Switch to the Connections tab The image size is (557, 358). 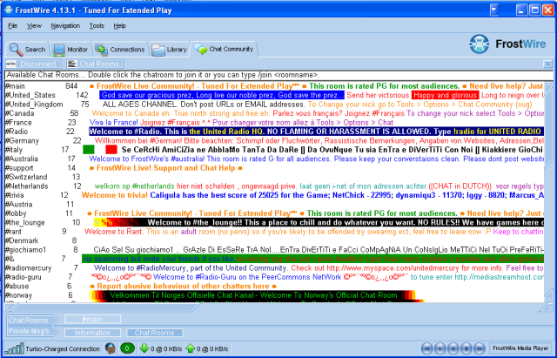tap(120, 50)
